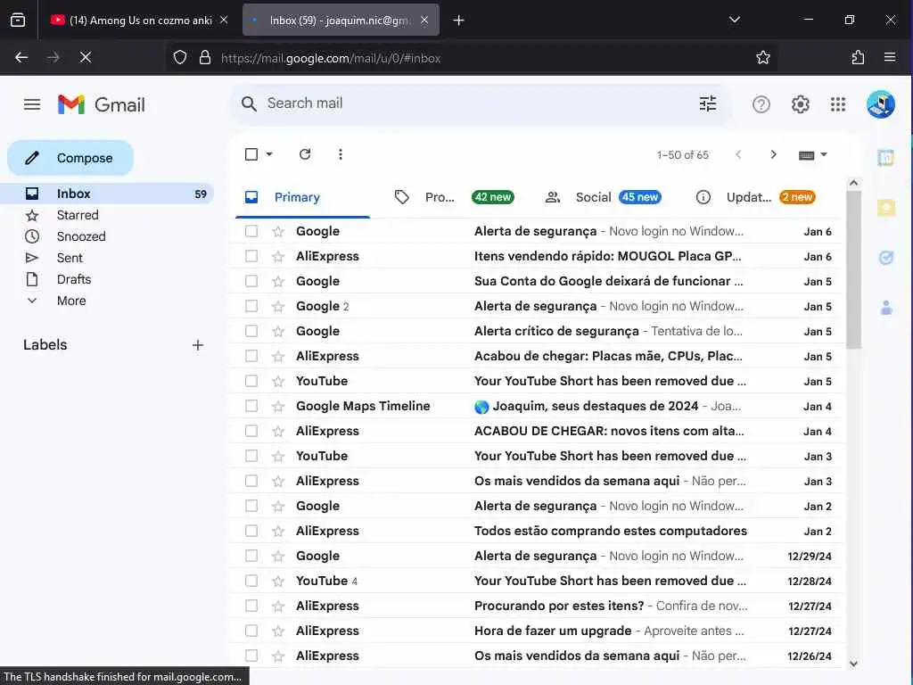Image resolution: width=913 pixels, height=685 pixels.
Task: Expand More in the sidebar
Action: click(71, 301)
